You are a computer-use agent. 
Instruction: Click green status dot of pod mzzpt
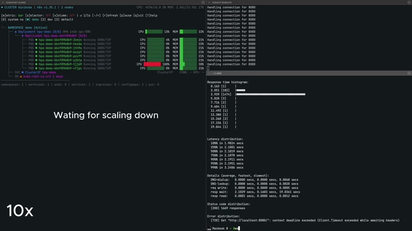36,52
